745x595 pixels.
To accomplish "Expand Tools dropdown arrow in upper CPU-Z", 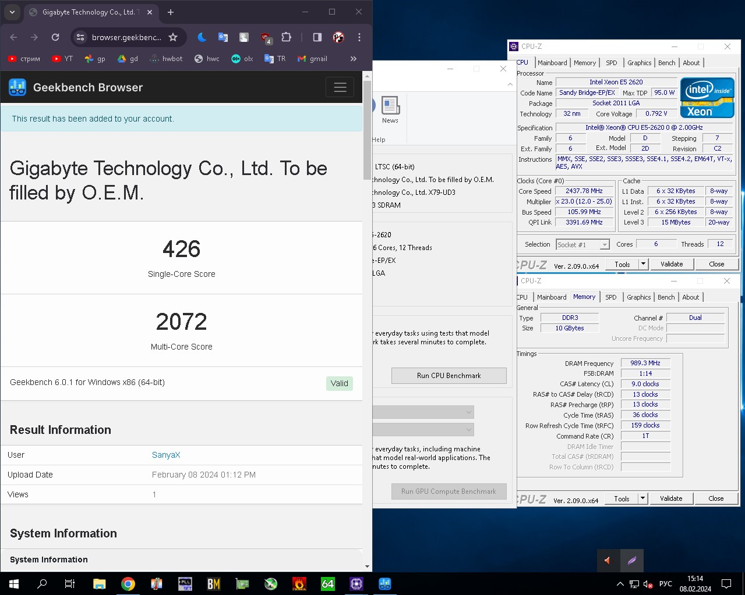I will pyautogui.click(x=643, y=264).
